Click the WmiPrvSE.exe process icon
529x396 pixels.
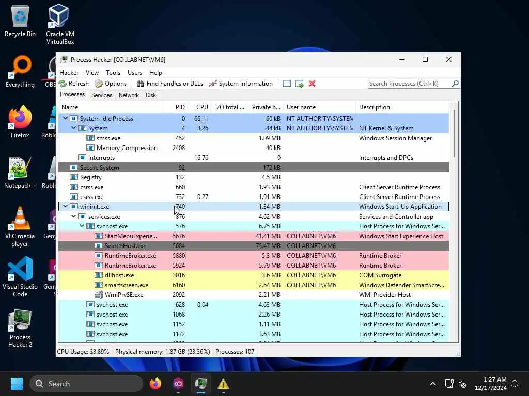tap(99, 294)
